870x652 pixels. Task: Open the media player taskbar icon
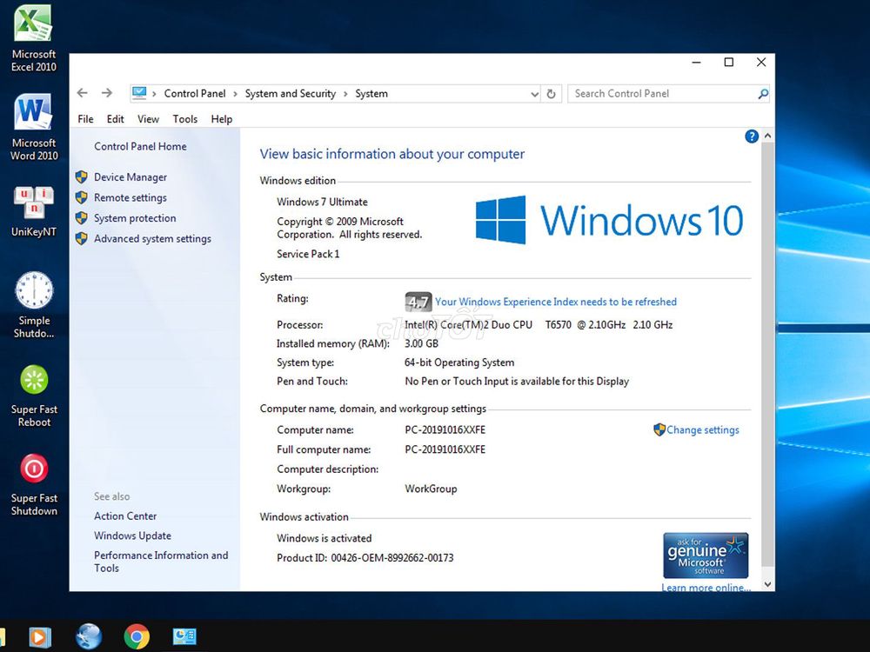coord(39,636)
